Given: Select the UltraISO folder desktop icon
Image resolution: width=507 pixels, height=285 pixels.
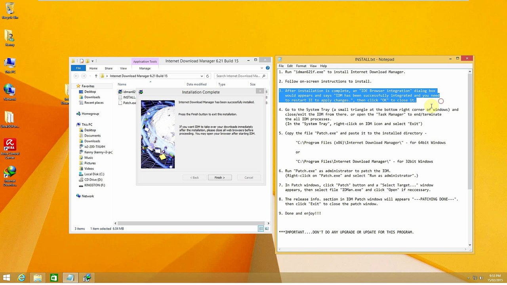Looking at the screenshot, I should [x=10, y=120].
